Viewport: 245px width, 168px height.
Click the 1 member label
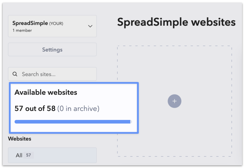22,30
